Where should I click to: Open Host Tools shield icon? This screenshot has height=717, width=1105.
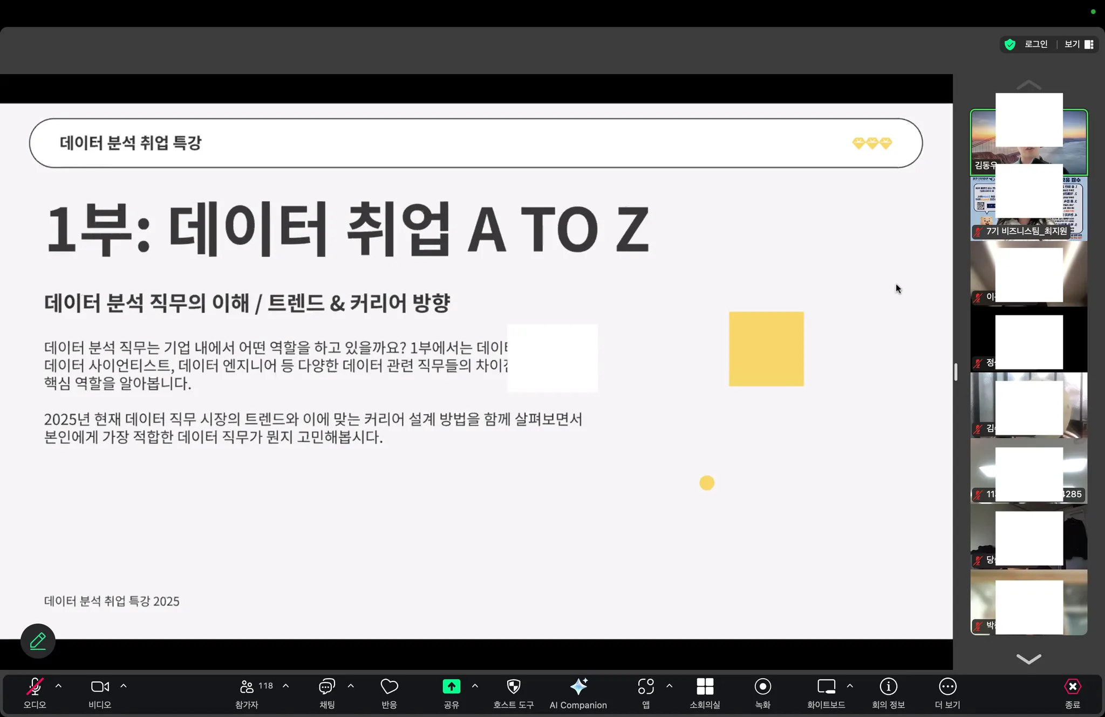(513, 687)
